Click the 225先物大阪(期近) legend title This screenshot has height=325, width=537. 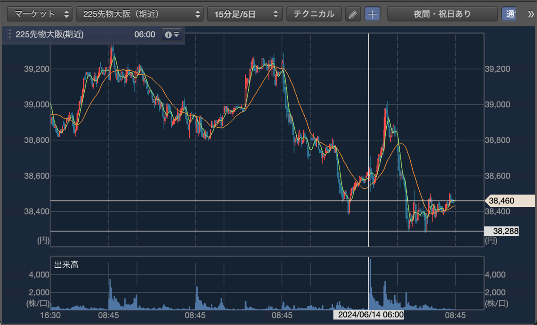tap(49, 34)
